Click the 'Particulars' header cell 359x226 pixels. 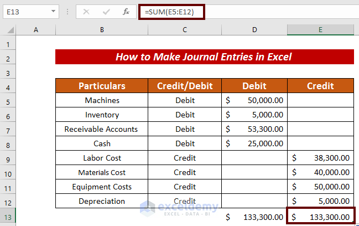click(x=102, y=86)
